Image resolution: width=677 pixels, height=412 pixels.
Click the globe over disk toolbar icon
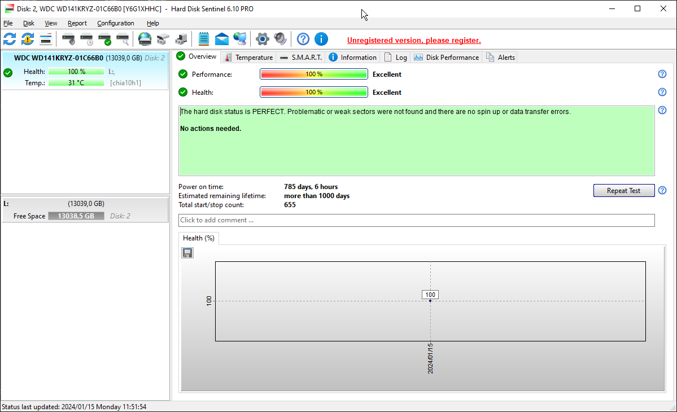coord(145,40)
